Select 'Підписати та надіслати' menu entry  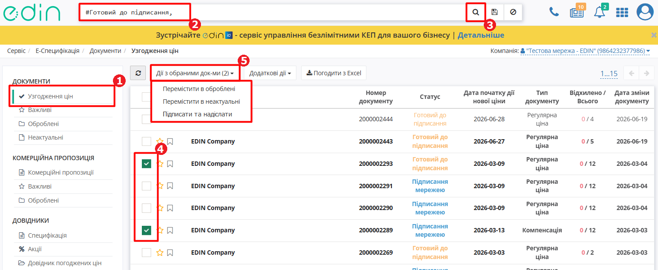pos(197,114)
